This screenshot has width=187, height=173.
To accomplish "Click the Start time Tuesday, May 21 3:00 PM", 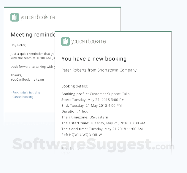I will (93, 100).
